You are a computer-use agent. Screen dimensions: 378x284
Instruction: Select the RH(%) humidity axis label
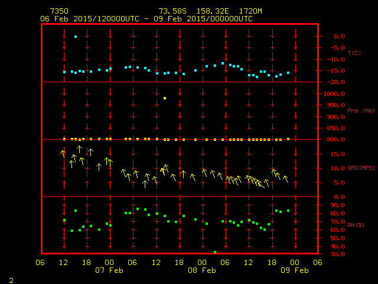pos(356,225)
